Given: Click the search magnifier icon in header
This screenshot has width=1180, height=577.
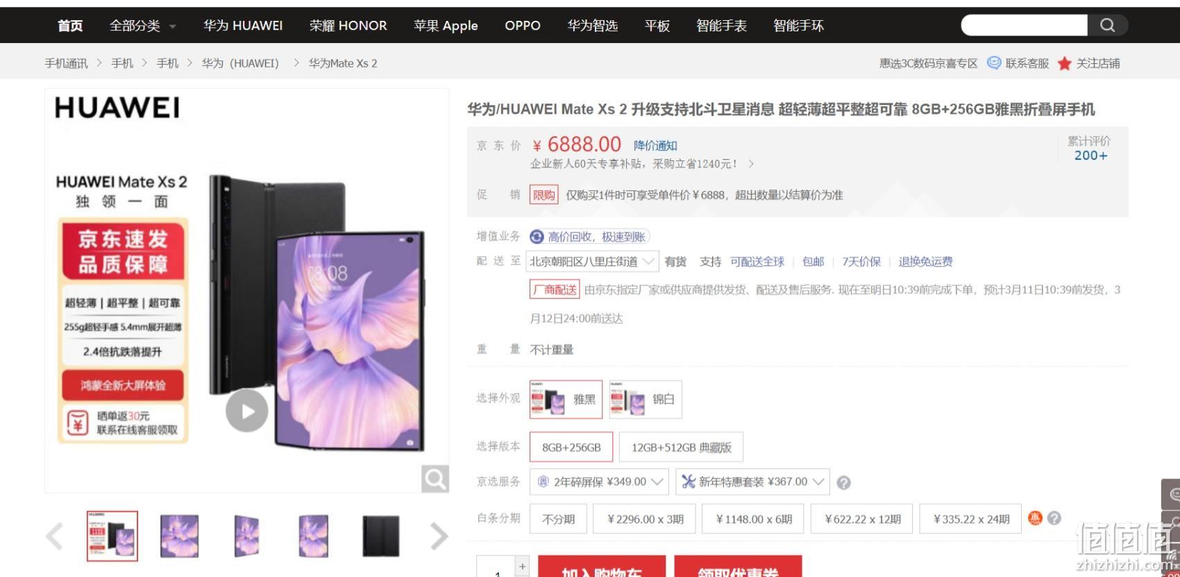Looking at the screenshot, I should (x=1107, y=26).
